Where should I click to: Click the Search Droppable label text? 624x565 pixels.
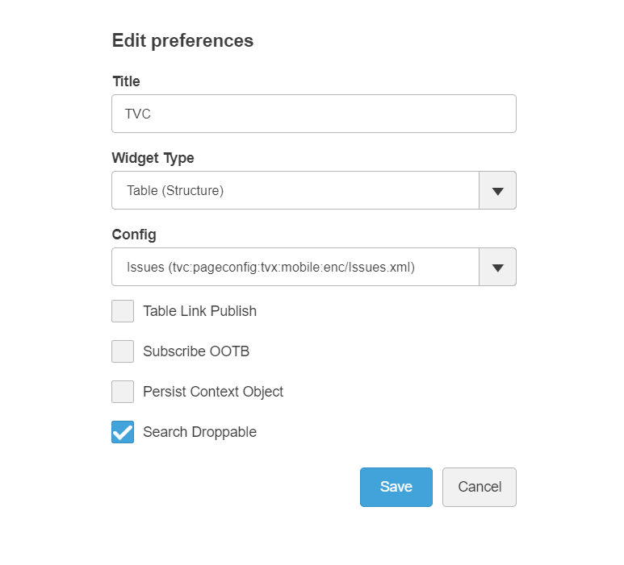[199, 432]
